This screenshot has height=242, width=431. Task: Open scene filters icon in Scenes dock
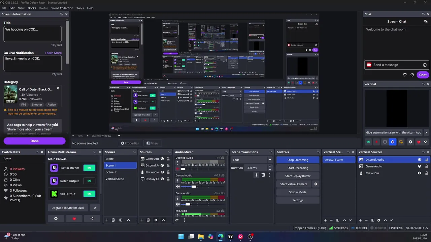[121, 220]
